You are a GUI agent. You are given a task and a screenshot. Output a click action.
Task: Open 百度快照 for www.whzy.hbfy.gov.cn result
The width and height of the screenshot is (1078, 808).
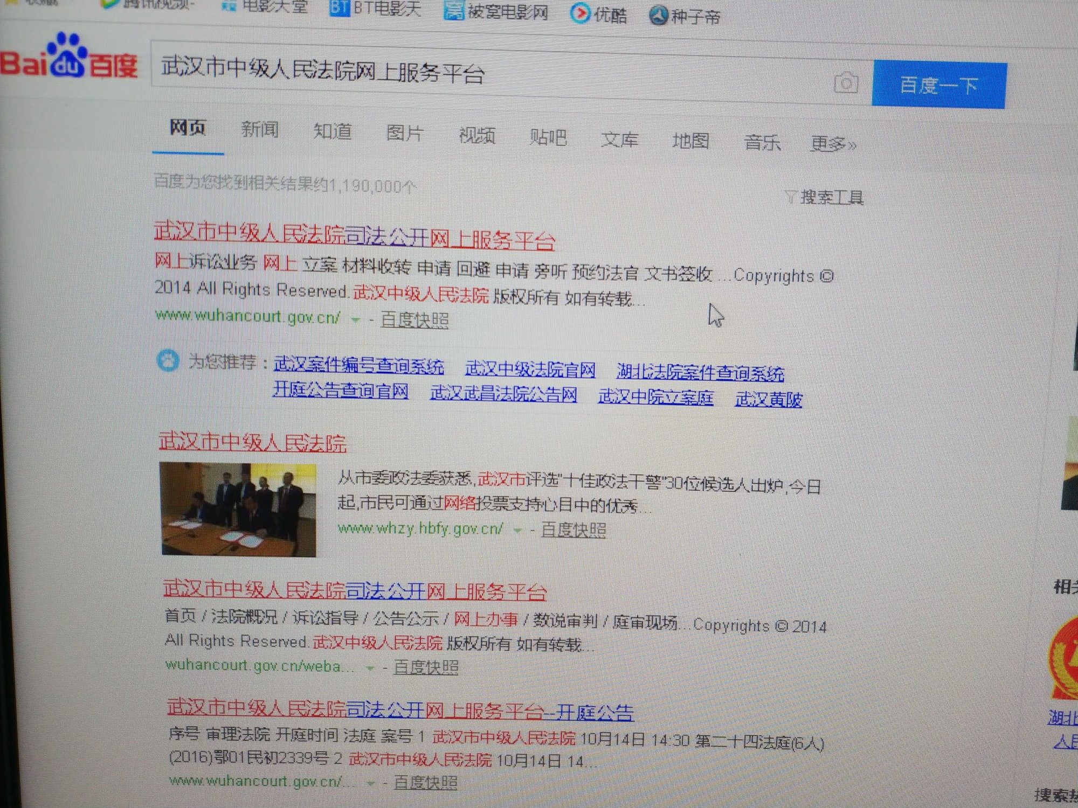point(573,530)
